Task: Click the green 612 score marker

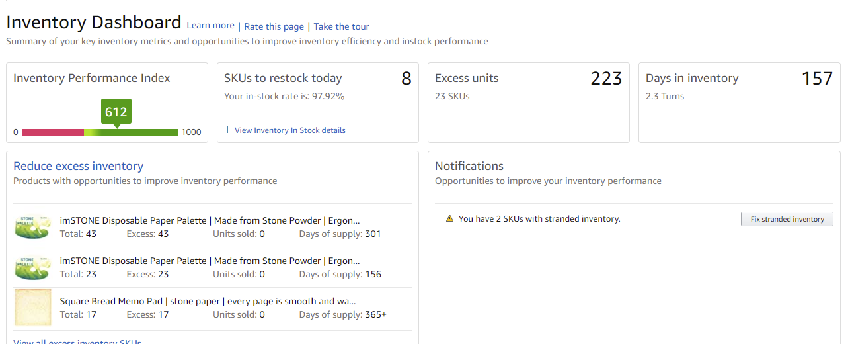Action: coord(116,112)
